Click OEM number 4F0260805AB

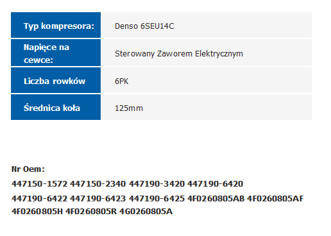coord(216,199)
